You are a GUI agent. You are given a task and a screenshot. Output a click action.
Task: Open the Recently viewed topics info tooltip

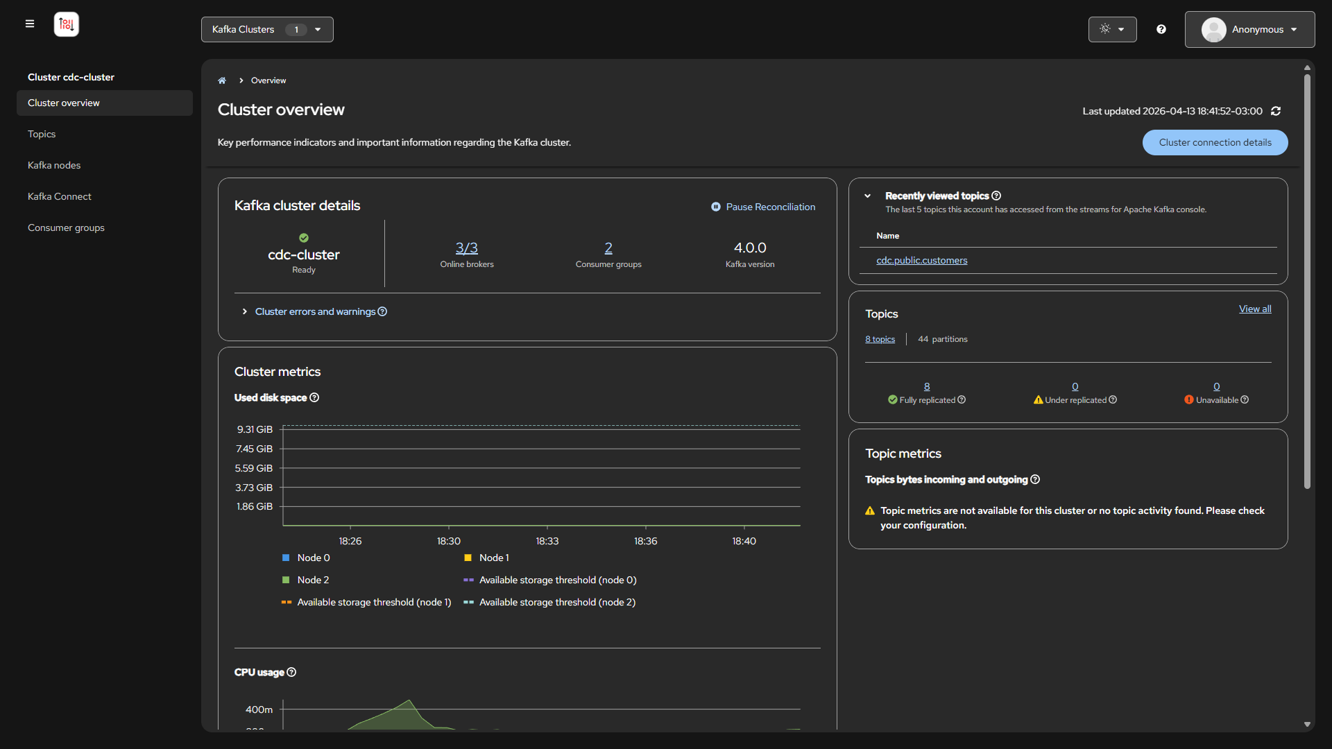996,196
